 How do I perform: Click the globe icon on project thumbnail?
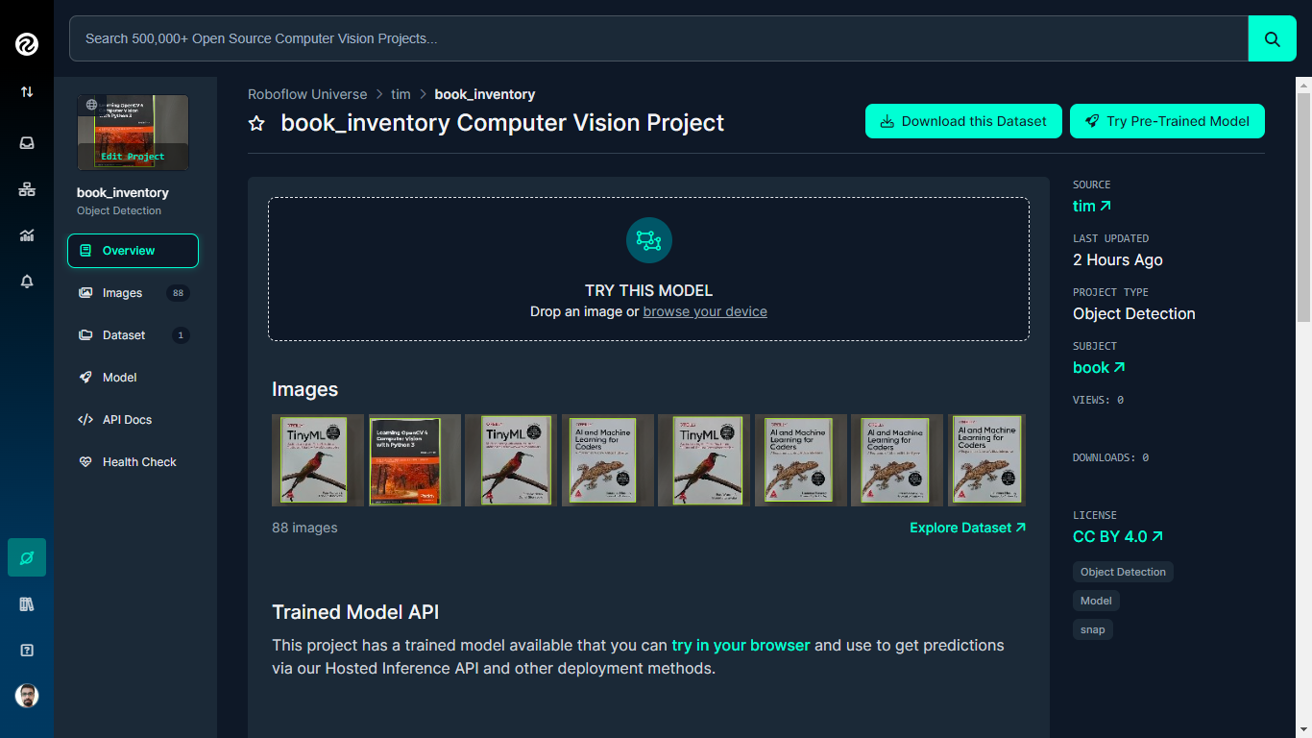[90, 105]
